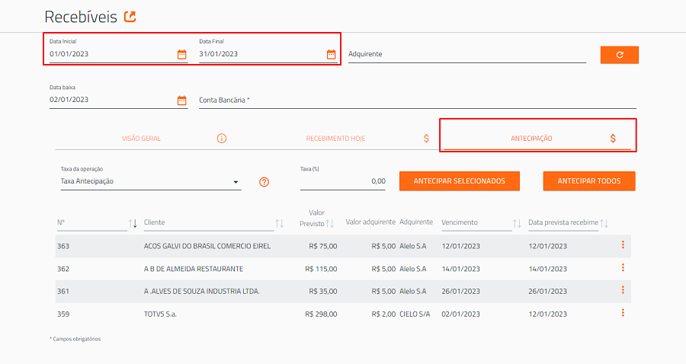
Task: Click the Cliente column filter field
Action: 209,223
